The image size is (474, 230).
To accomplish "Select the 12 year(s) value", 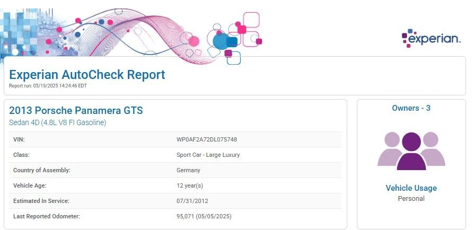I will tap(189, 185).
